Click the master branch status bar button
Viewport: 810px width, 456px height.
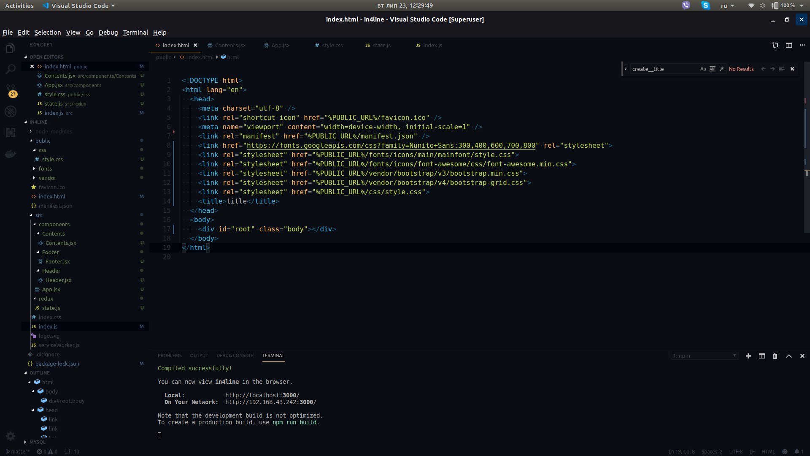click(x=18, y=451)
